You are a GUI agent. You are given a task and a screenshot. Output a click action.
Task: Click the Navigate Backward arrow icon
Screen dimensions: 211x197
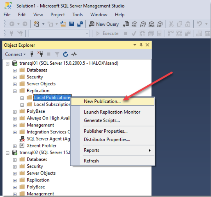[12, 24]
